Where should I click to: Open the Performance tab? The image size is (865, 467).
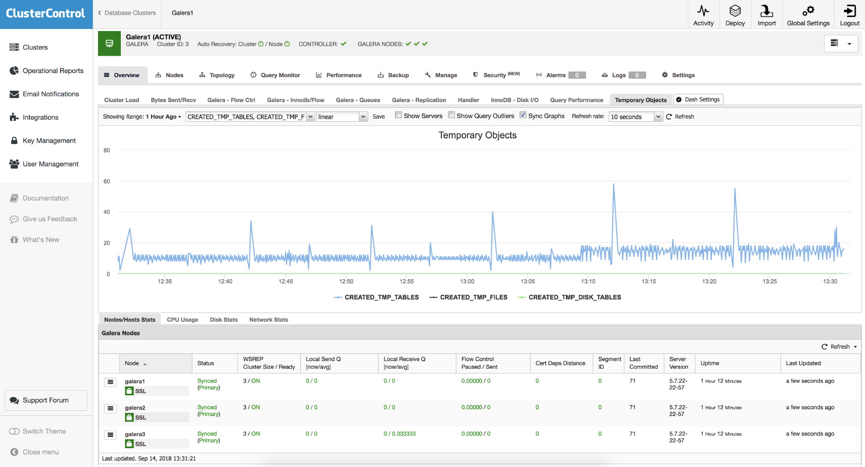click(x=339, y=75)
